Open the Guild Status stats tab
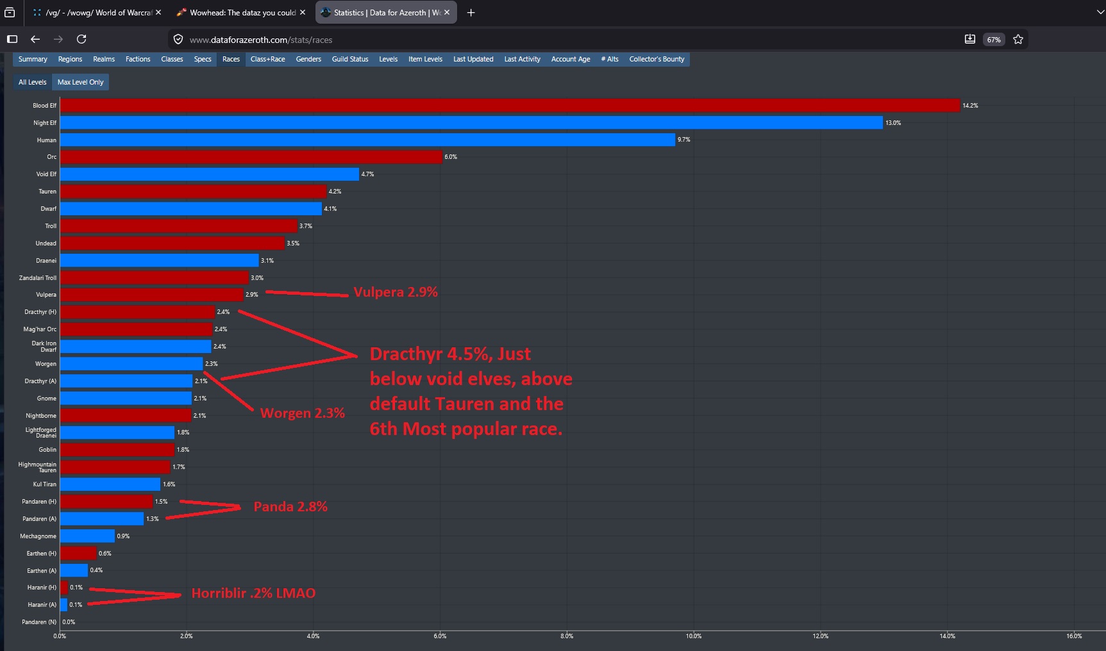Viewport: 1106px width, 651px height. click(x=350, y=59)
